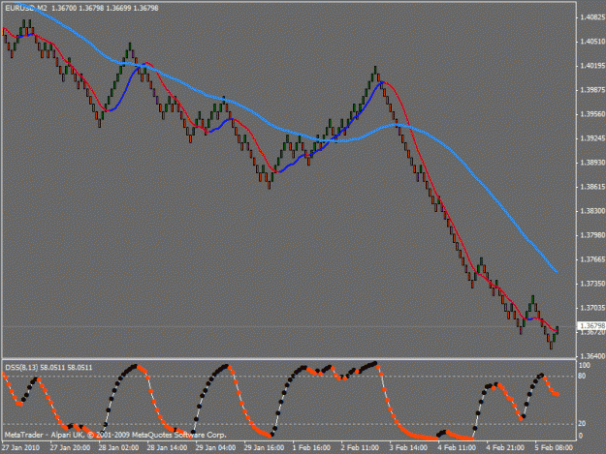Select the 27 Jan 2010 date label
Screen dimensions: 606x454
tap(21, 448)
